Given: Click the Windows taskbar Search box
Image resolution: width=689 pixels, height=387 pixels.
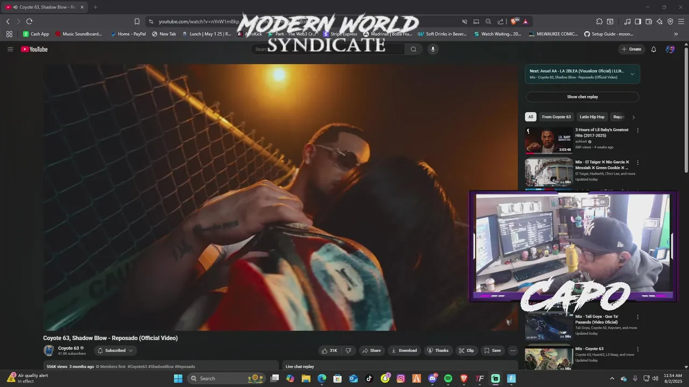Looking at the screenshot, I should coord(227,378).
